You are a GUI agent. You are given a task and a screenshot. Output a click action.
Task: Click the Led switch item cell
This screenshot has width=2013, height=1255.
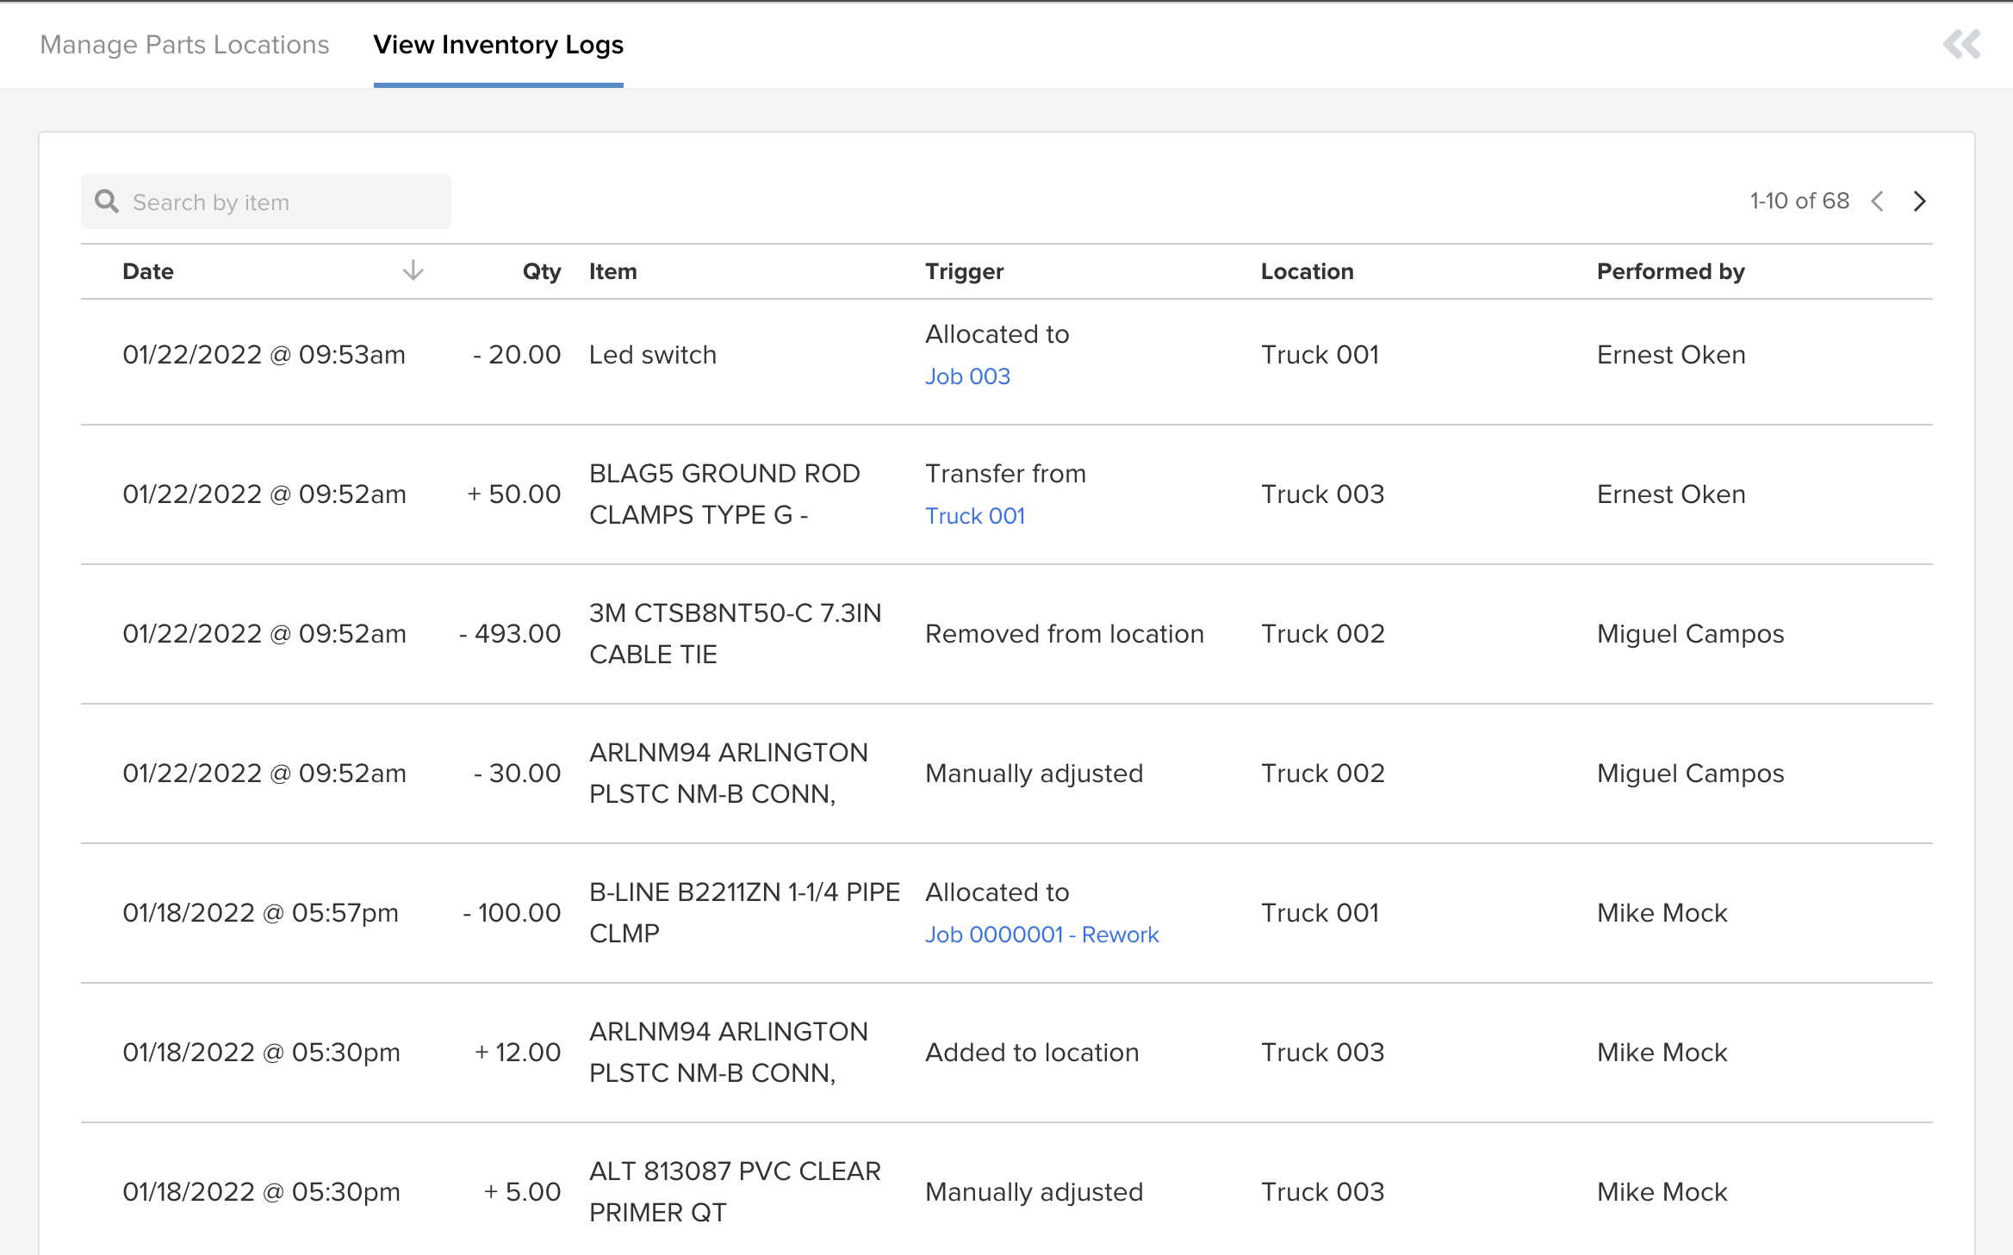click(x=652, y=355)
